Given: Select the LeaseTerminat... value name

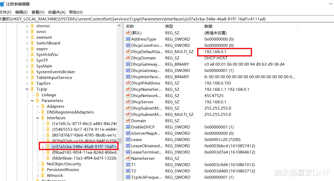Looking at the screenshot, I should pos(146,152).
